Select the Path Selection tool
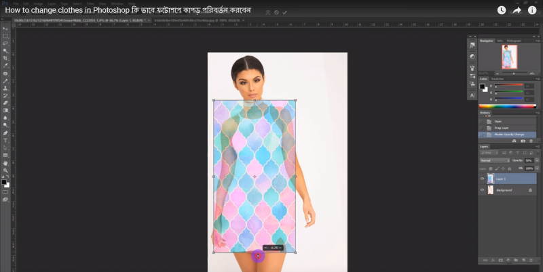 click(5, 148)
